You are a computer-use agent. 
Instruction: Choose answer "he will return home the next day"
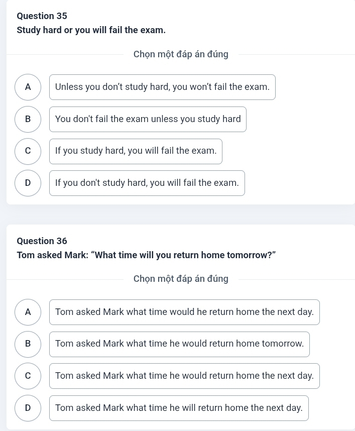click(179, 408)
